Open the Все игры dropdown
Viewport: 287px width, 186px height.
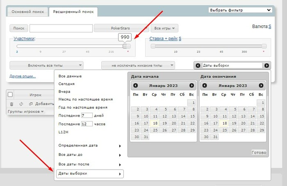pos(164,28)
